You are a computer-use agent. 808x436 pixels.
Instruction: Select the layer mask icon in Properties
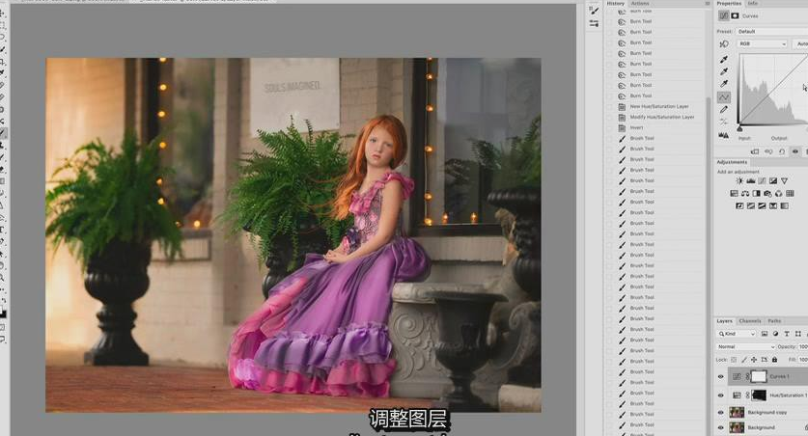736,16
